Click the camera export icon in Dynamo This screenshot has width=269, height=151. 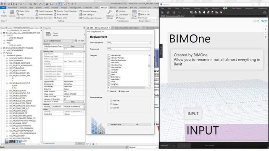coord(265,12)
